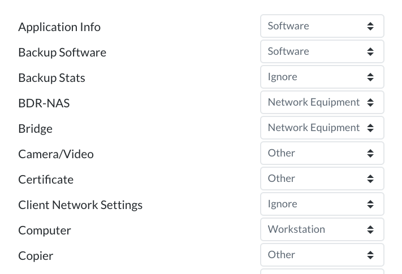Click the arrows icon on Certificate select
The width and height of the screenshot is (402, 274).
(x=370, y=179)
